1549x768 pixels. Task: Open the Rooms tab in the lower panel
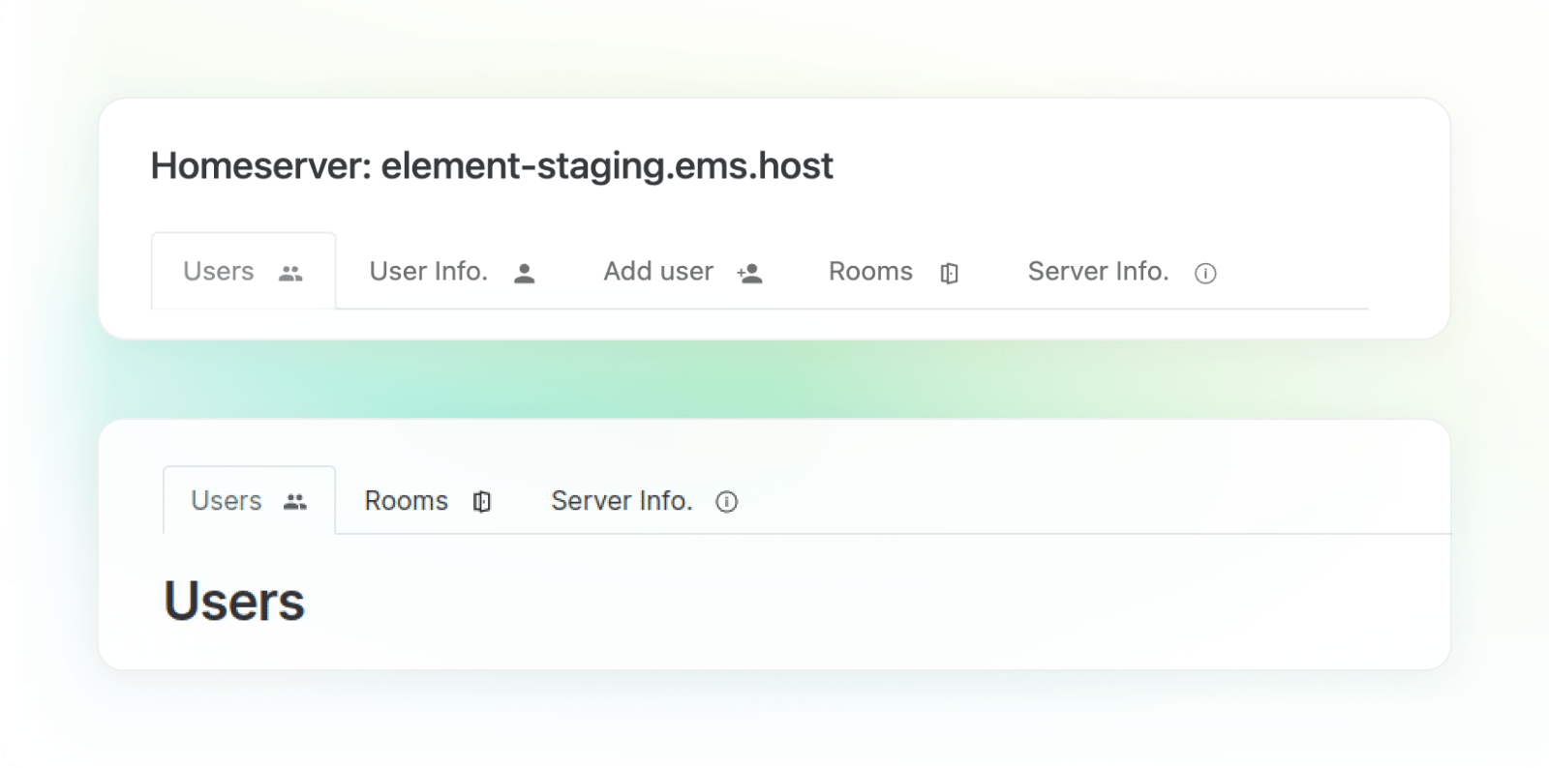428,501
